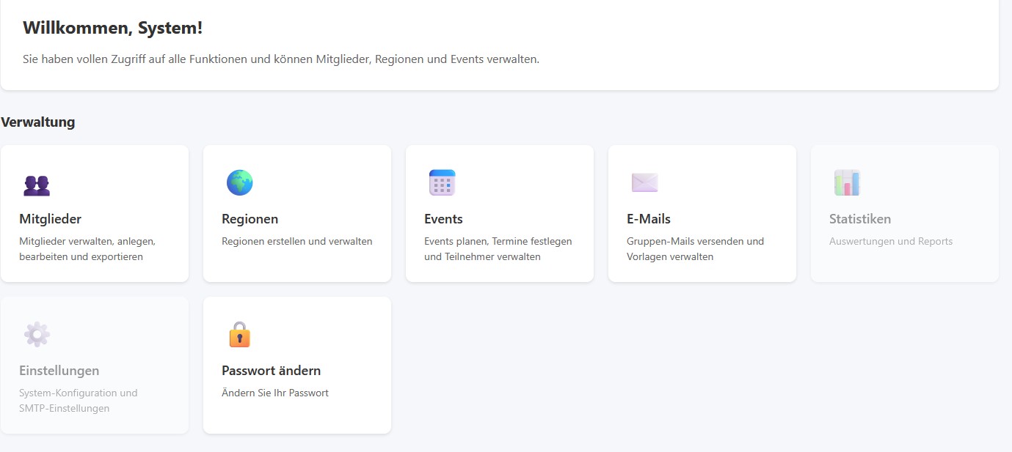
Task: Click the Events calendar icon
Action: pyautogui.click(x=442, y=182)
